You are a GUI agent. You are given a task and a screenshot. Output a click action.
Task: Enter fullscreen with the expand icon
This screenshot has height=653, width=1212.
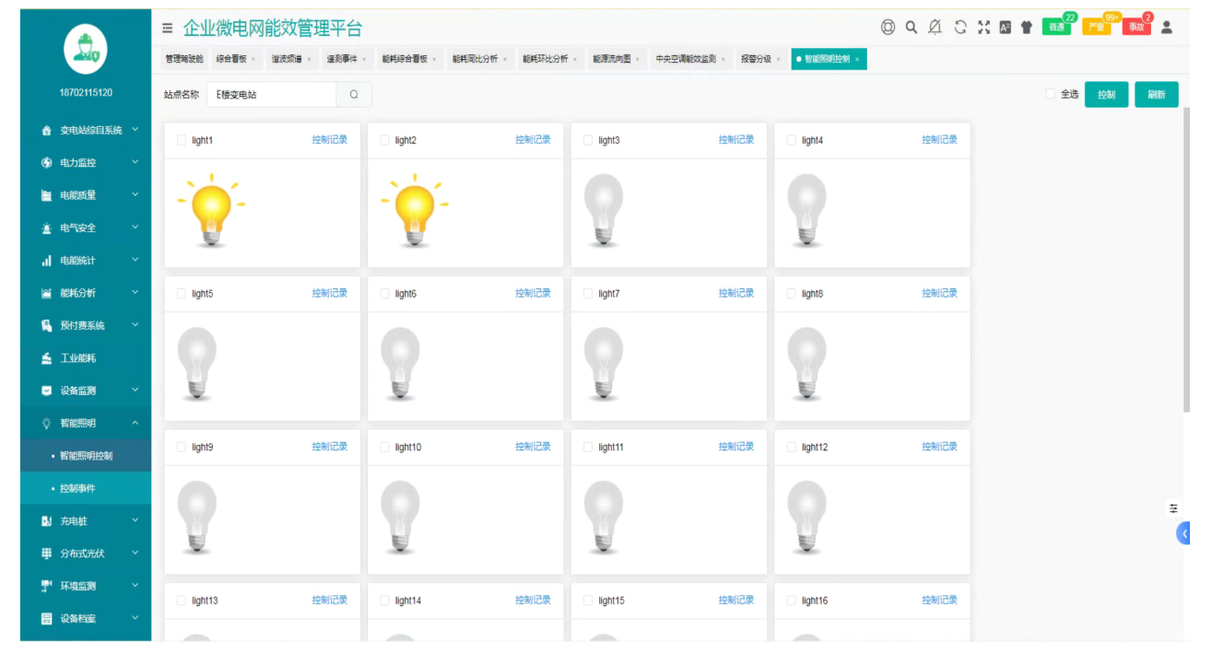[983, 28]
